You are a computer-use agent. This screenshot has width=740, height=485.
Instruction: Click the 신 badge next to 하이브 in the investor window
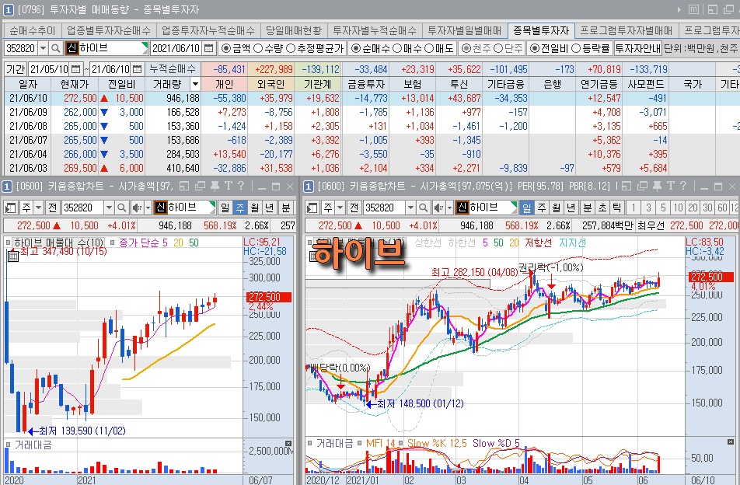click(x=72, y=48)
